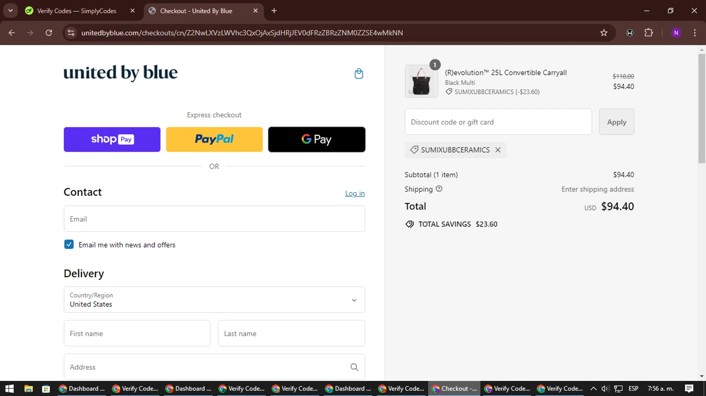
Task: Expand the Country/Region dropdown
Action: (x=214, y=300)
